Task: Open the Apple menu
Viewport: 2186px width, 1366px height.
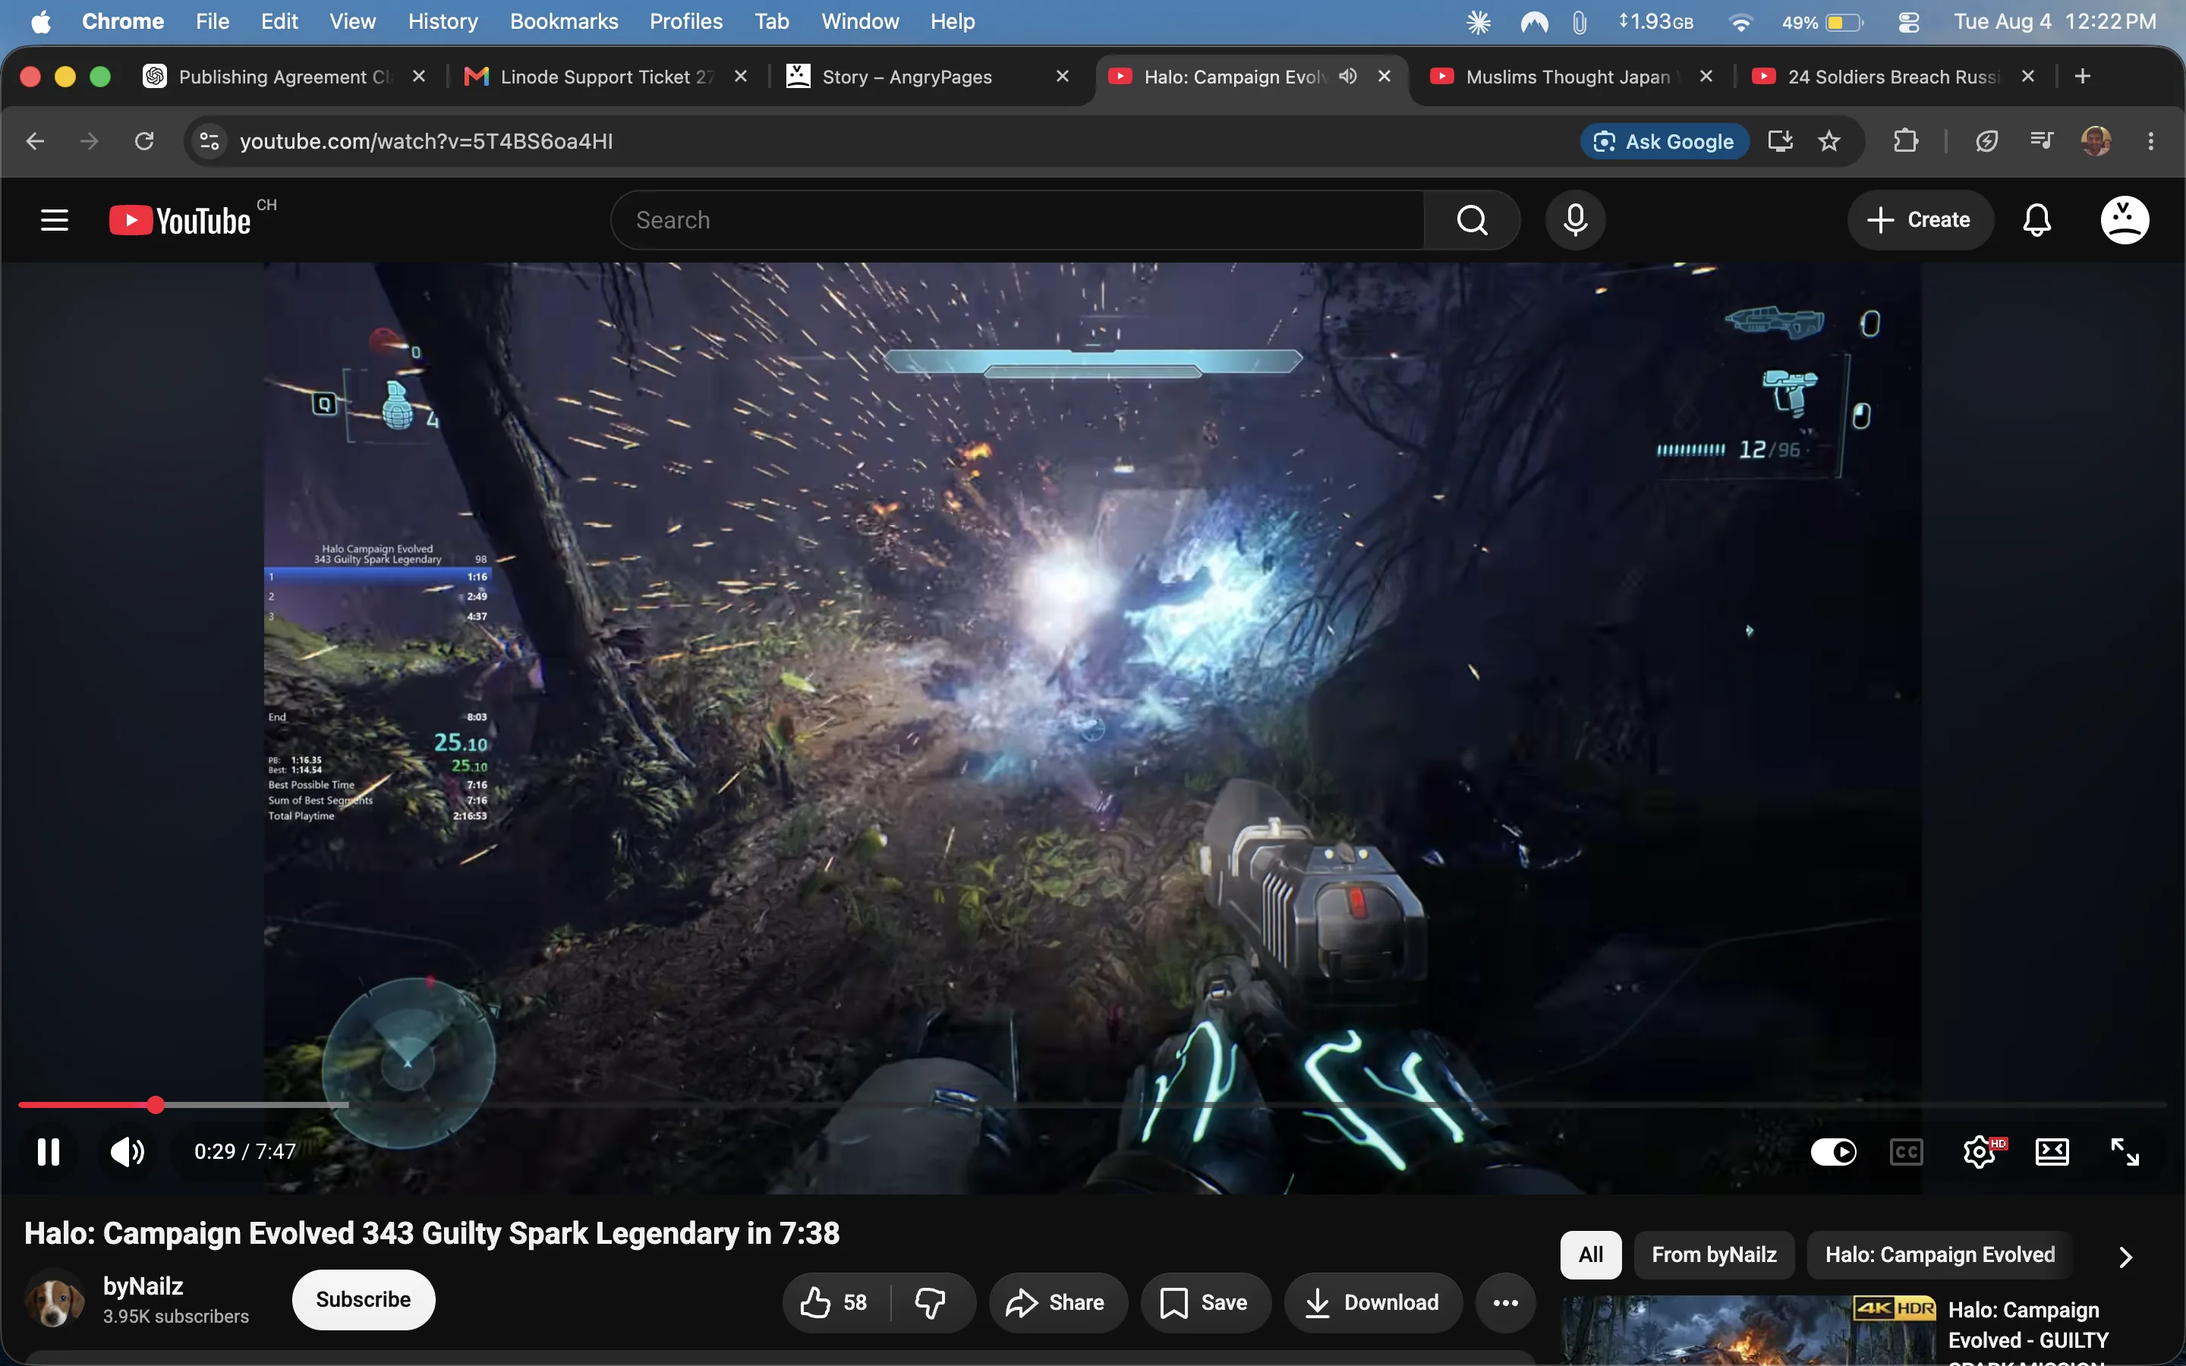Action: tap(41, 22)
